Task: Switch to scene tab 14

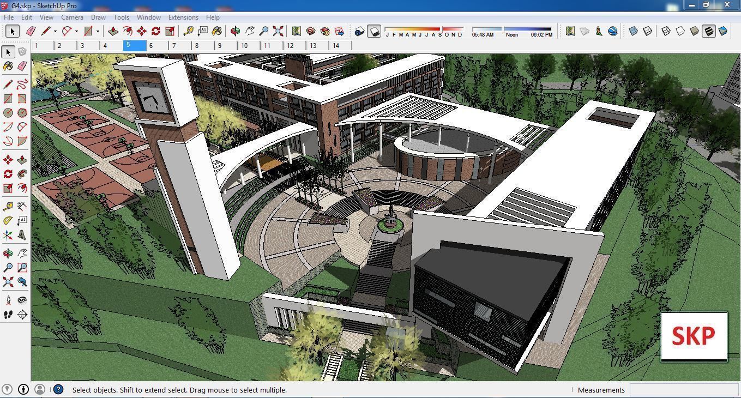Action: 341,46
